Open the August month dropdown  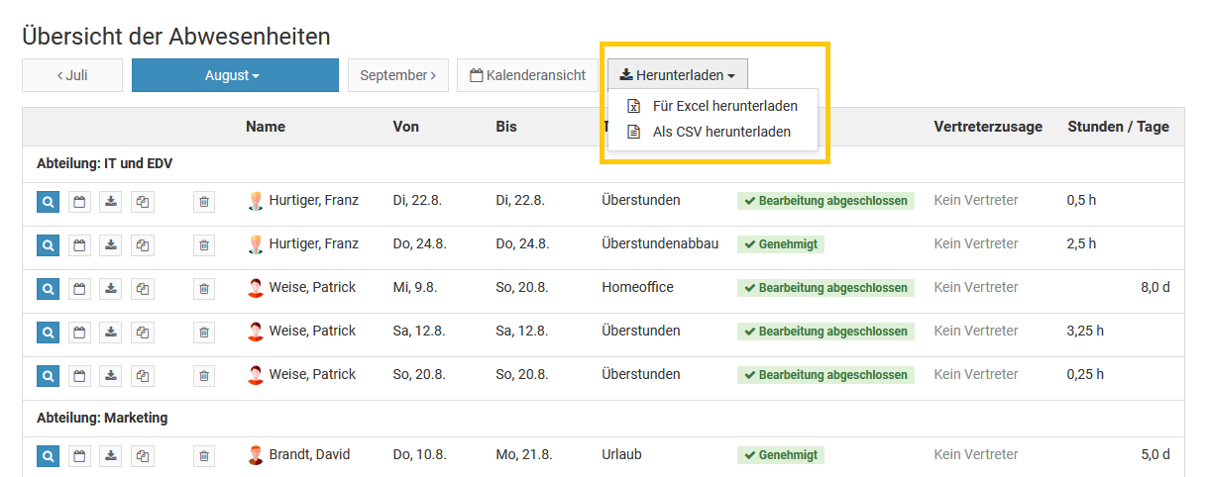click(235, 75)
